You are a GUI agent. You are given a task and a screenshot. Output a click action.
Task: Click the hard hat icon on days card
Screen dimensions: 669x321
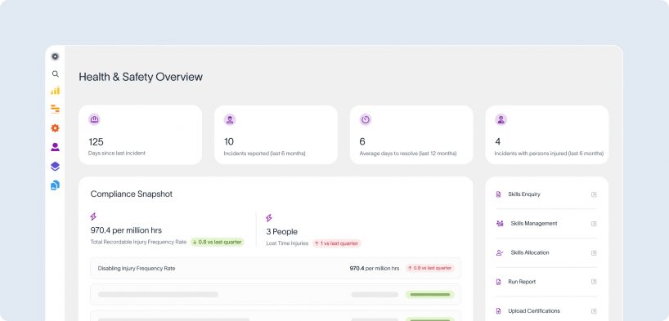(94, 119)
